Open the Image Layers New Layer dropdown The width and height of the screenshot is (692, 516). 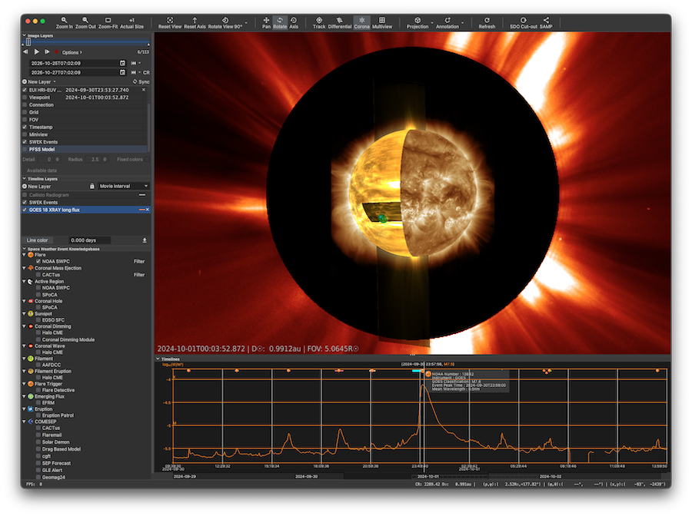(39, 82)
